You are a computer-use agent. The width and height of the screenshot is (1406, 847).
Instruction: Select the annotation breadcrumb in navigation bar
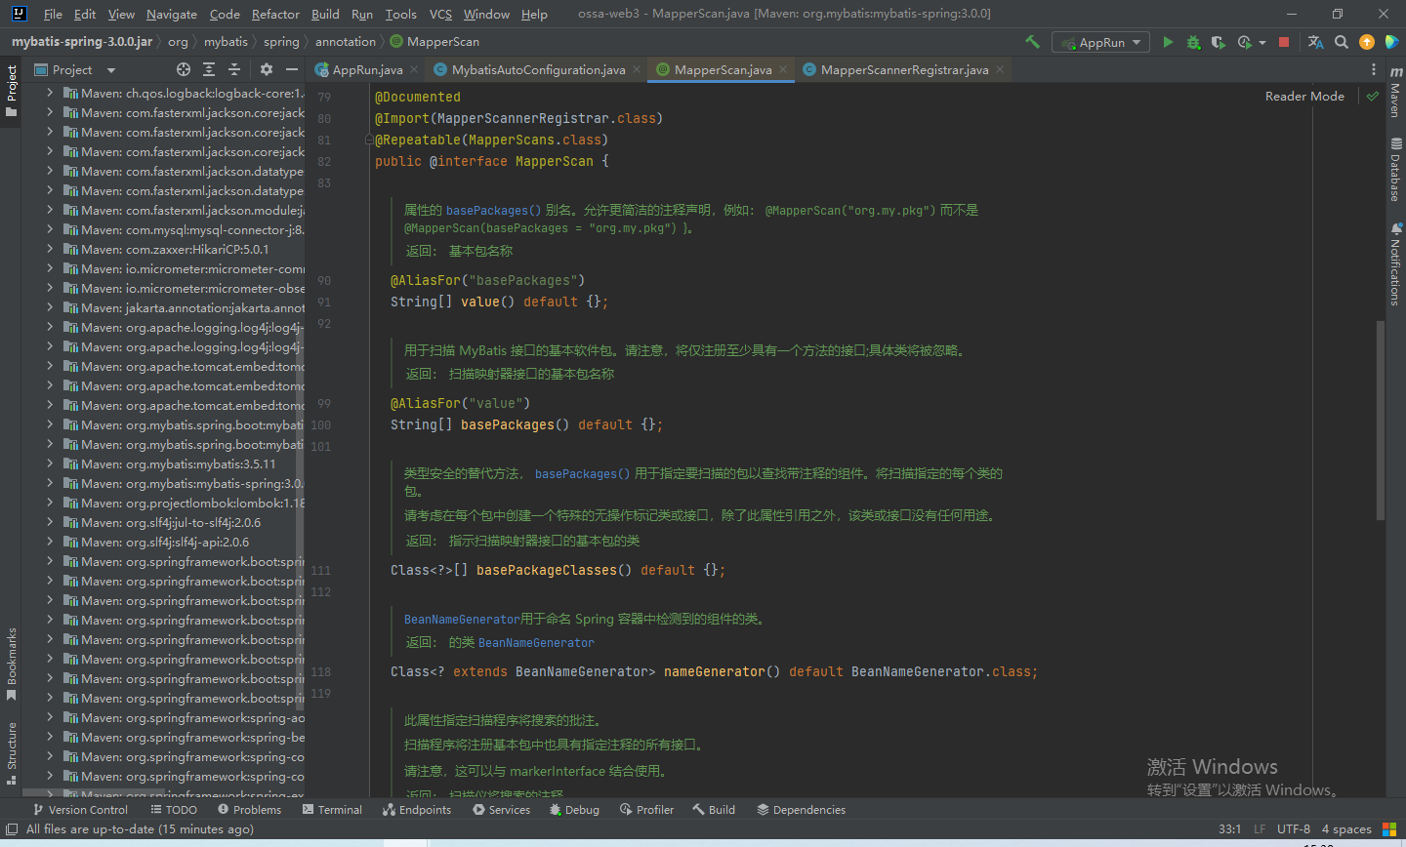pos(346,42)
